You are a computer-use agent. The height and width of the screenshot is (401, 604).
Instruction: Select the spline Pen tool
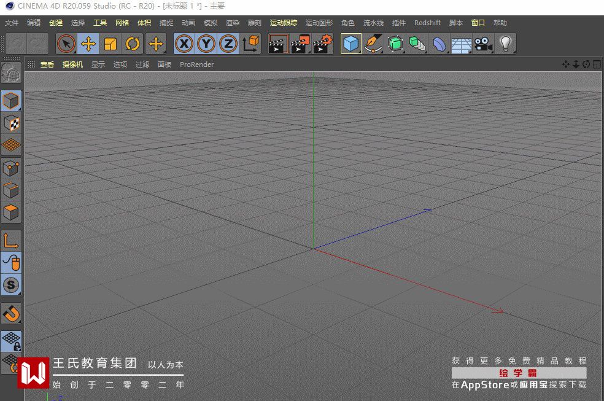[x=373, y=44]
